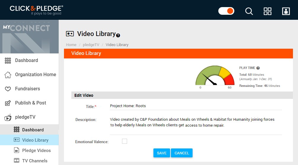Select Video Library in sidebar
This screenshot has height=165, width=298.
[x=29, y=140]
